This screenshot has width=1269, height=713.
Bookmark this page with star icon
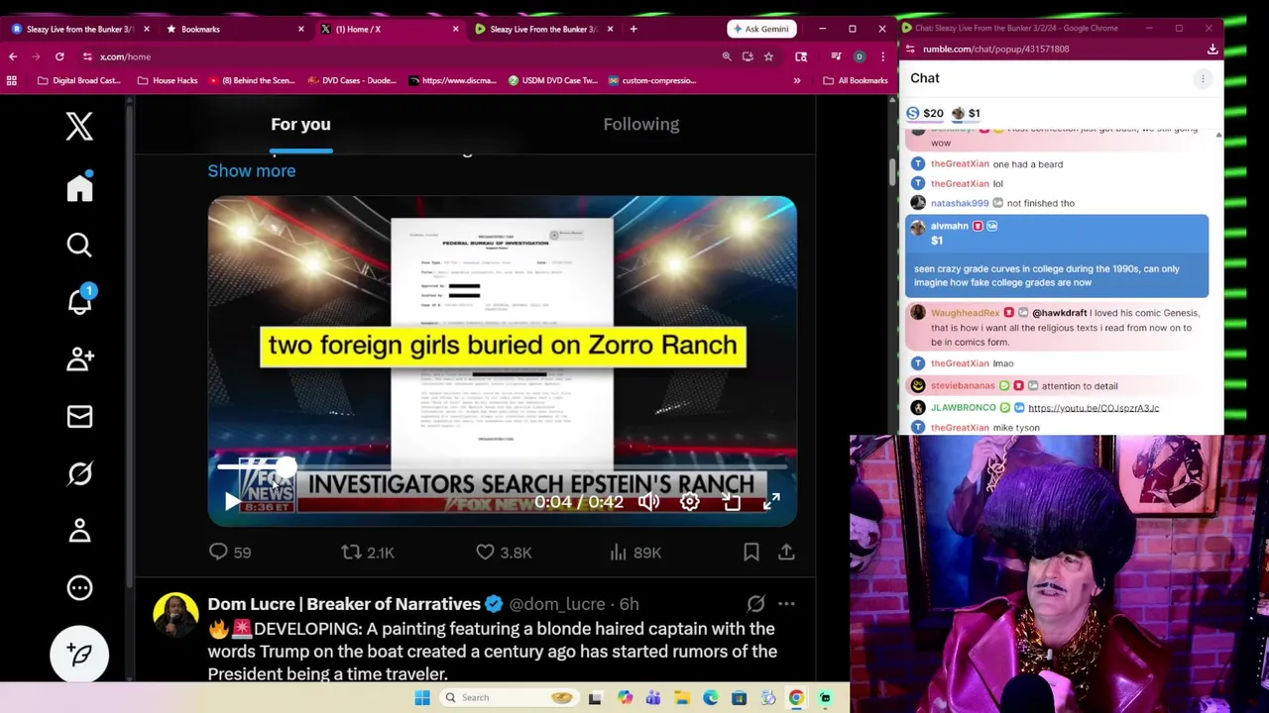768,56
